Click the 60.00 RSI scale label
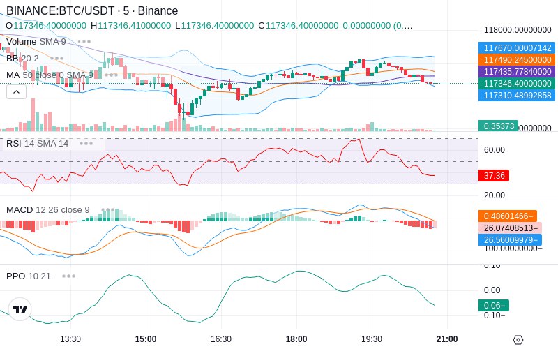The width and height of the screenshot is (558, 349). coord(495,150)
